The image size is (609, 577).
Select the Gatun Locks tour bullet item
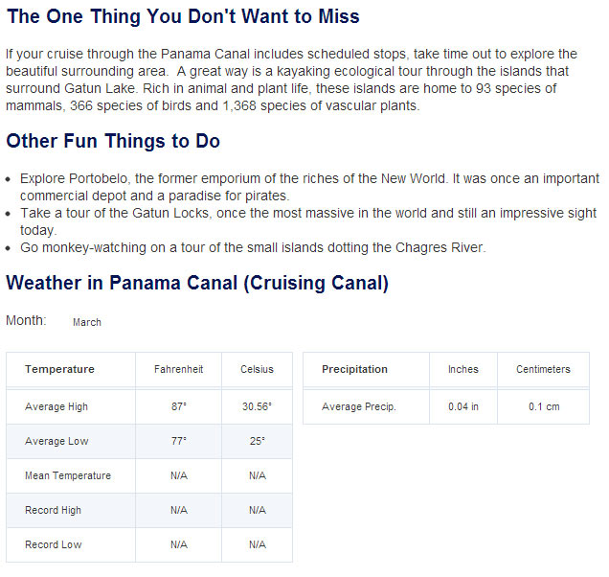pyautogui.click(x=308, y=221)
